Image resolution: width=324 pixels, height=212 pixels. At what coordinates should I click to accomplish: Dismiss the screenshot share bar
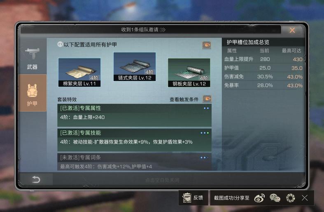pos(305,198)
